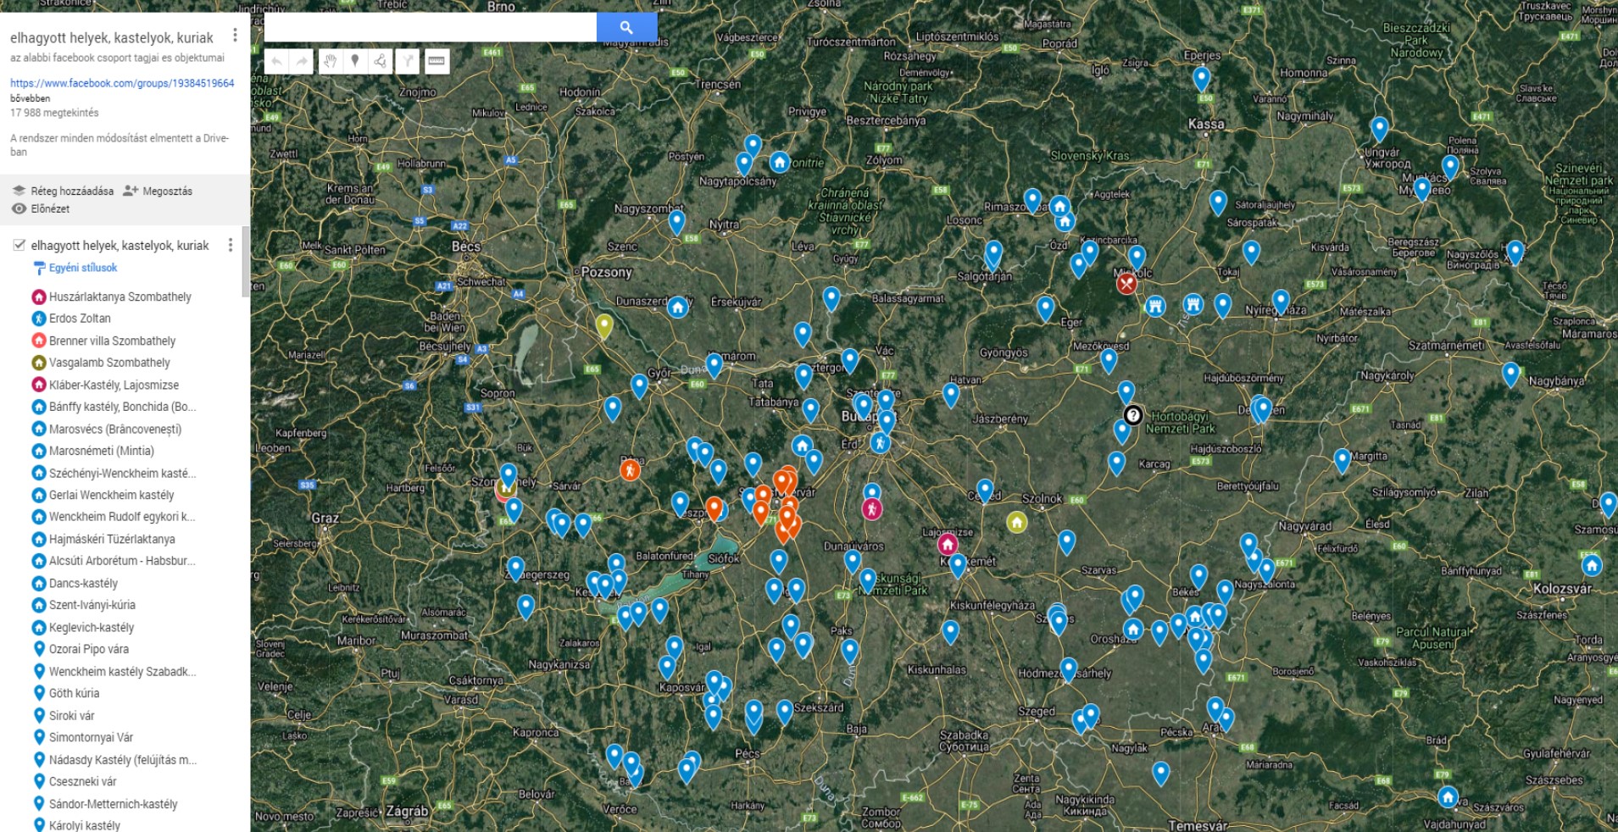Viewport: 1618px width, 832px height.
Task: Click inside the map search field
Action: [x=430, y=28]
